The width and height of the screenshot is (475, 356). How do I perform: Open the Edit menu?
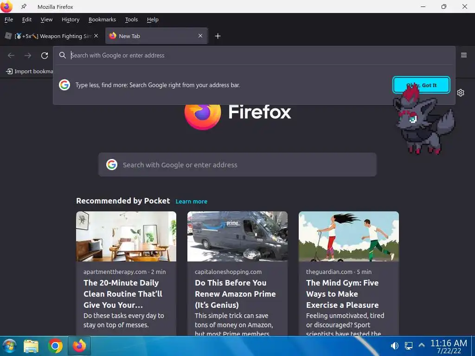click(26, 19)
